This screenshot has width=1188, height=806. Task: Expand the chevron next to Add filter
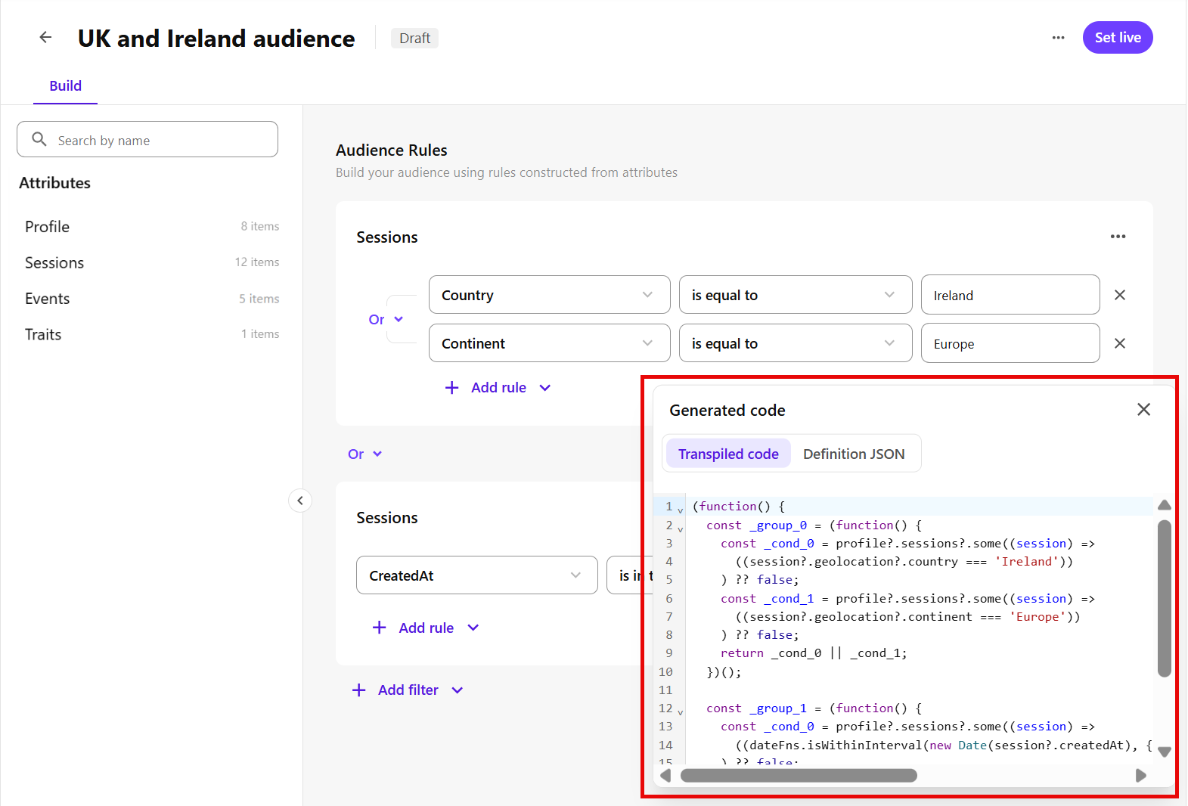pos(458,690)
